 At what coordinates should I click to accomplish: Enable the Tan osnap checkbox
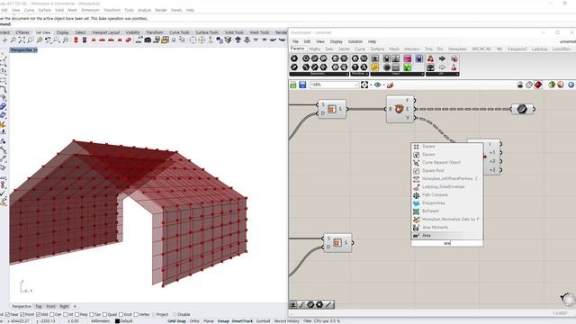92,314
